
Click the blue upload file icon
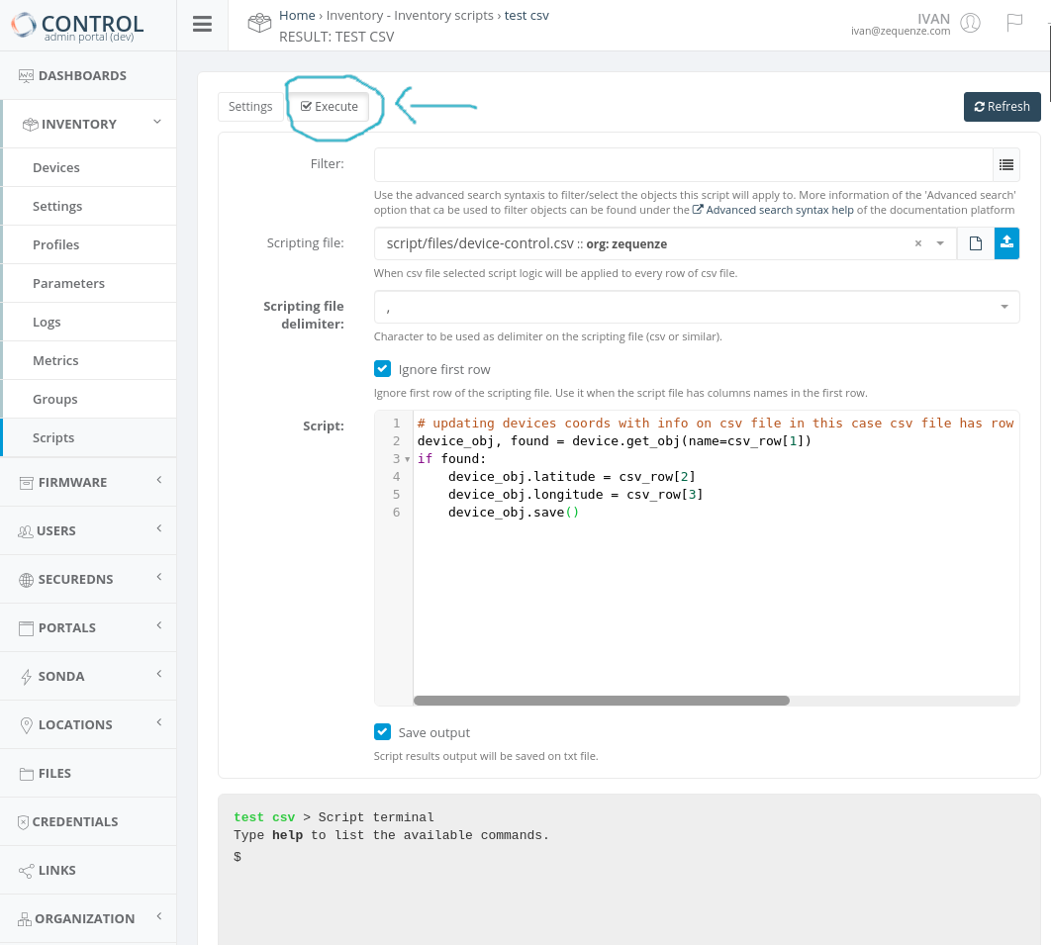pyautogui.click(x=1006, y=243)
